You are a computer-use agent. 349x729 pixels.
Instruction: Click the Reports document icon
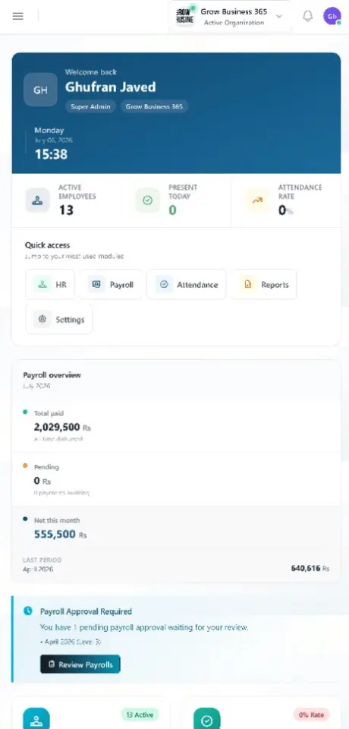click(x=248, y=285)
